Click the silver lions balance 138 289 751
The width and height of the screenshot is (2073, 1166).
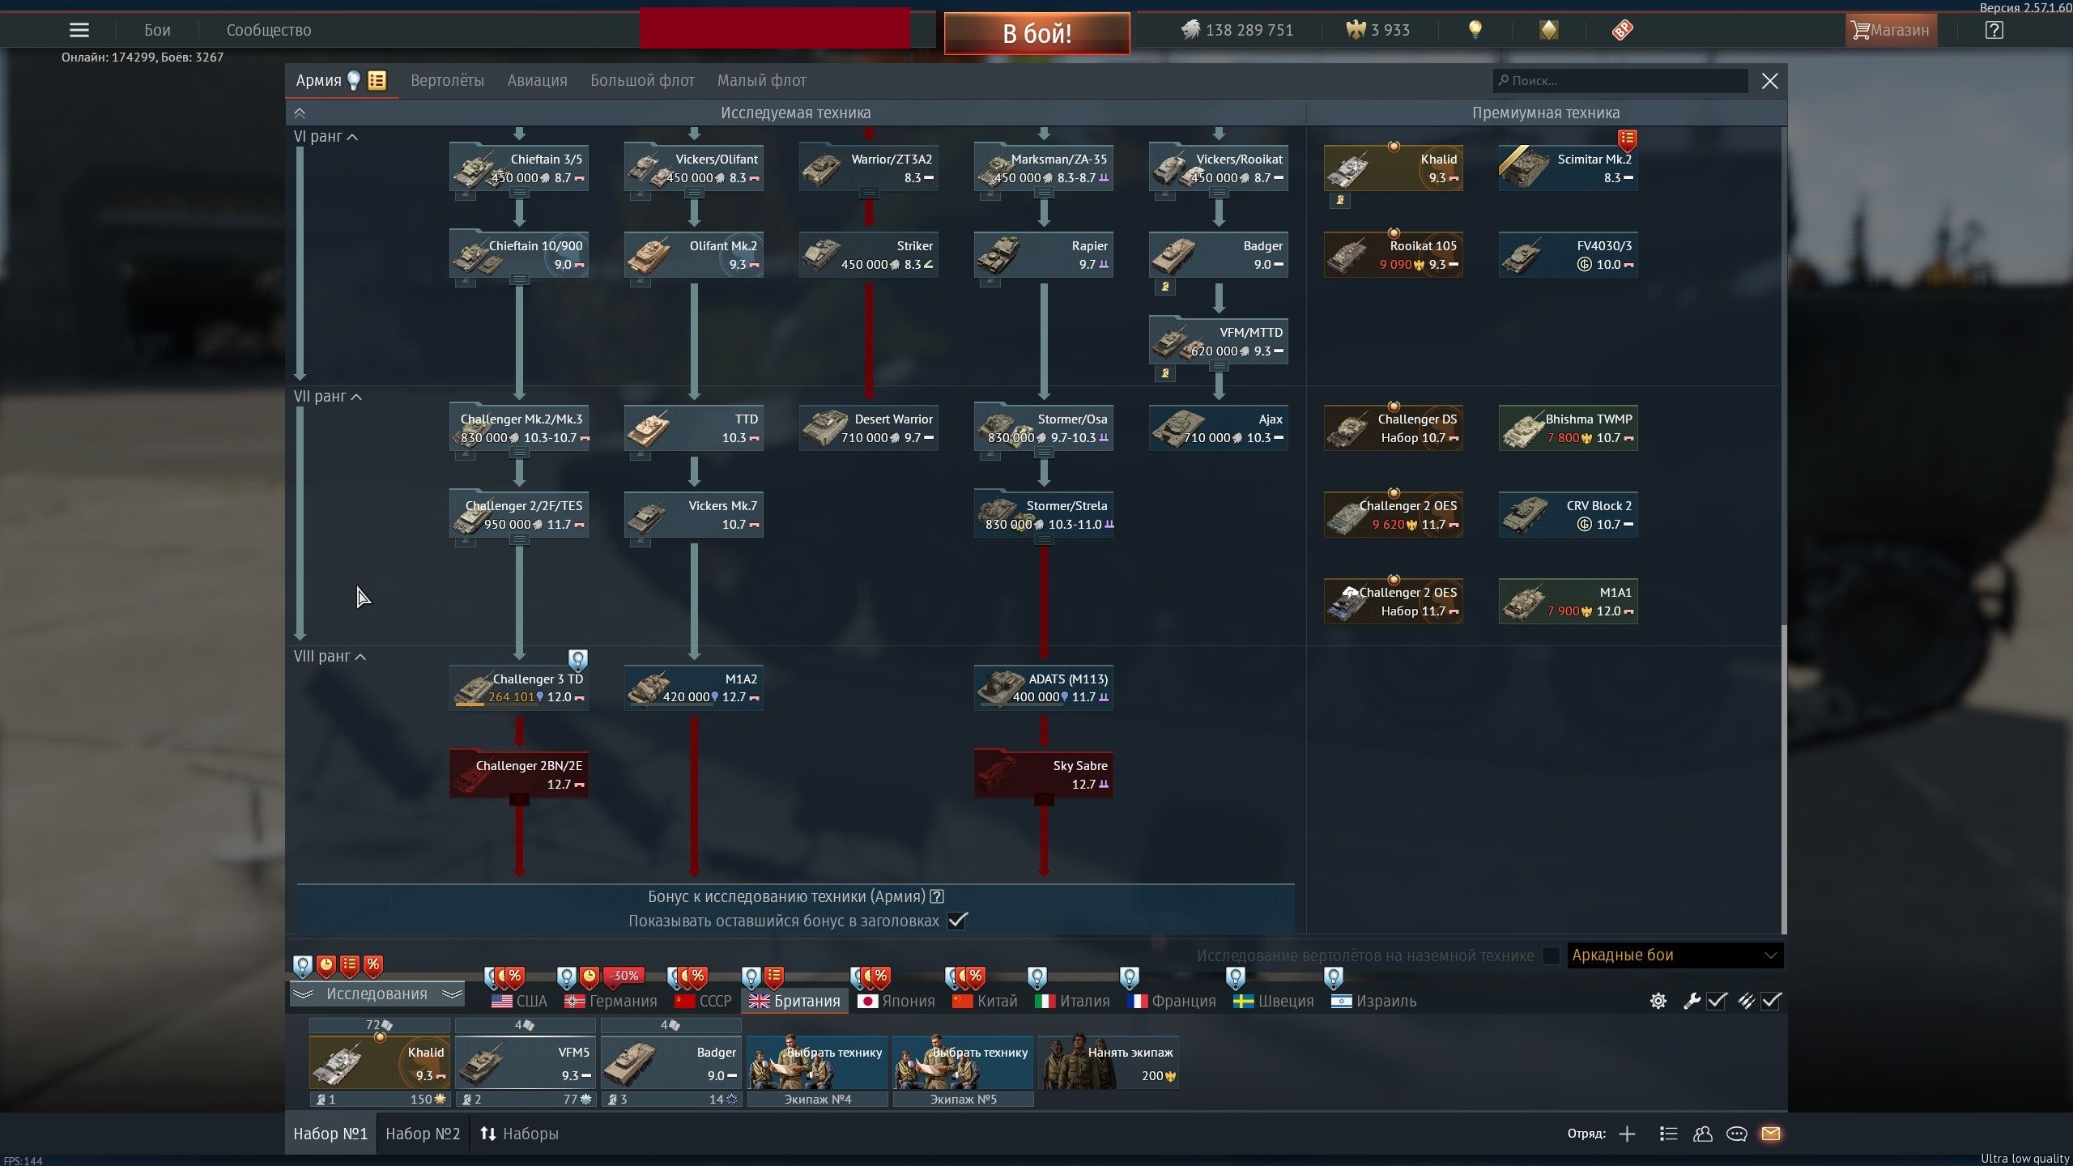pos(1237,31)
